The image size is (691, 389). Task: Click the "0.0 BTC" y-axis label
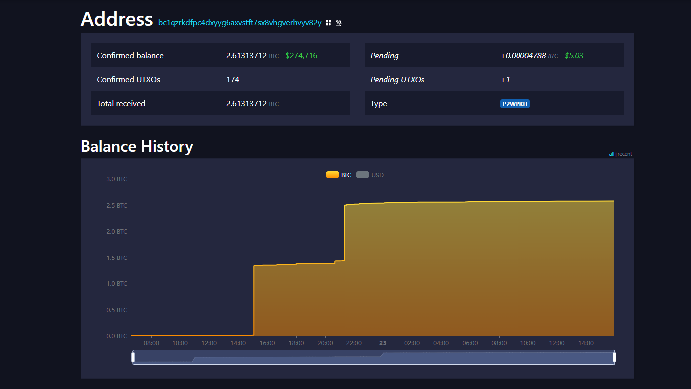coord(117,336)
